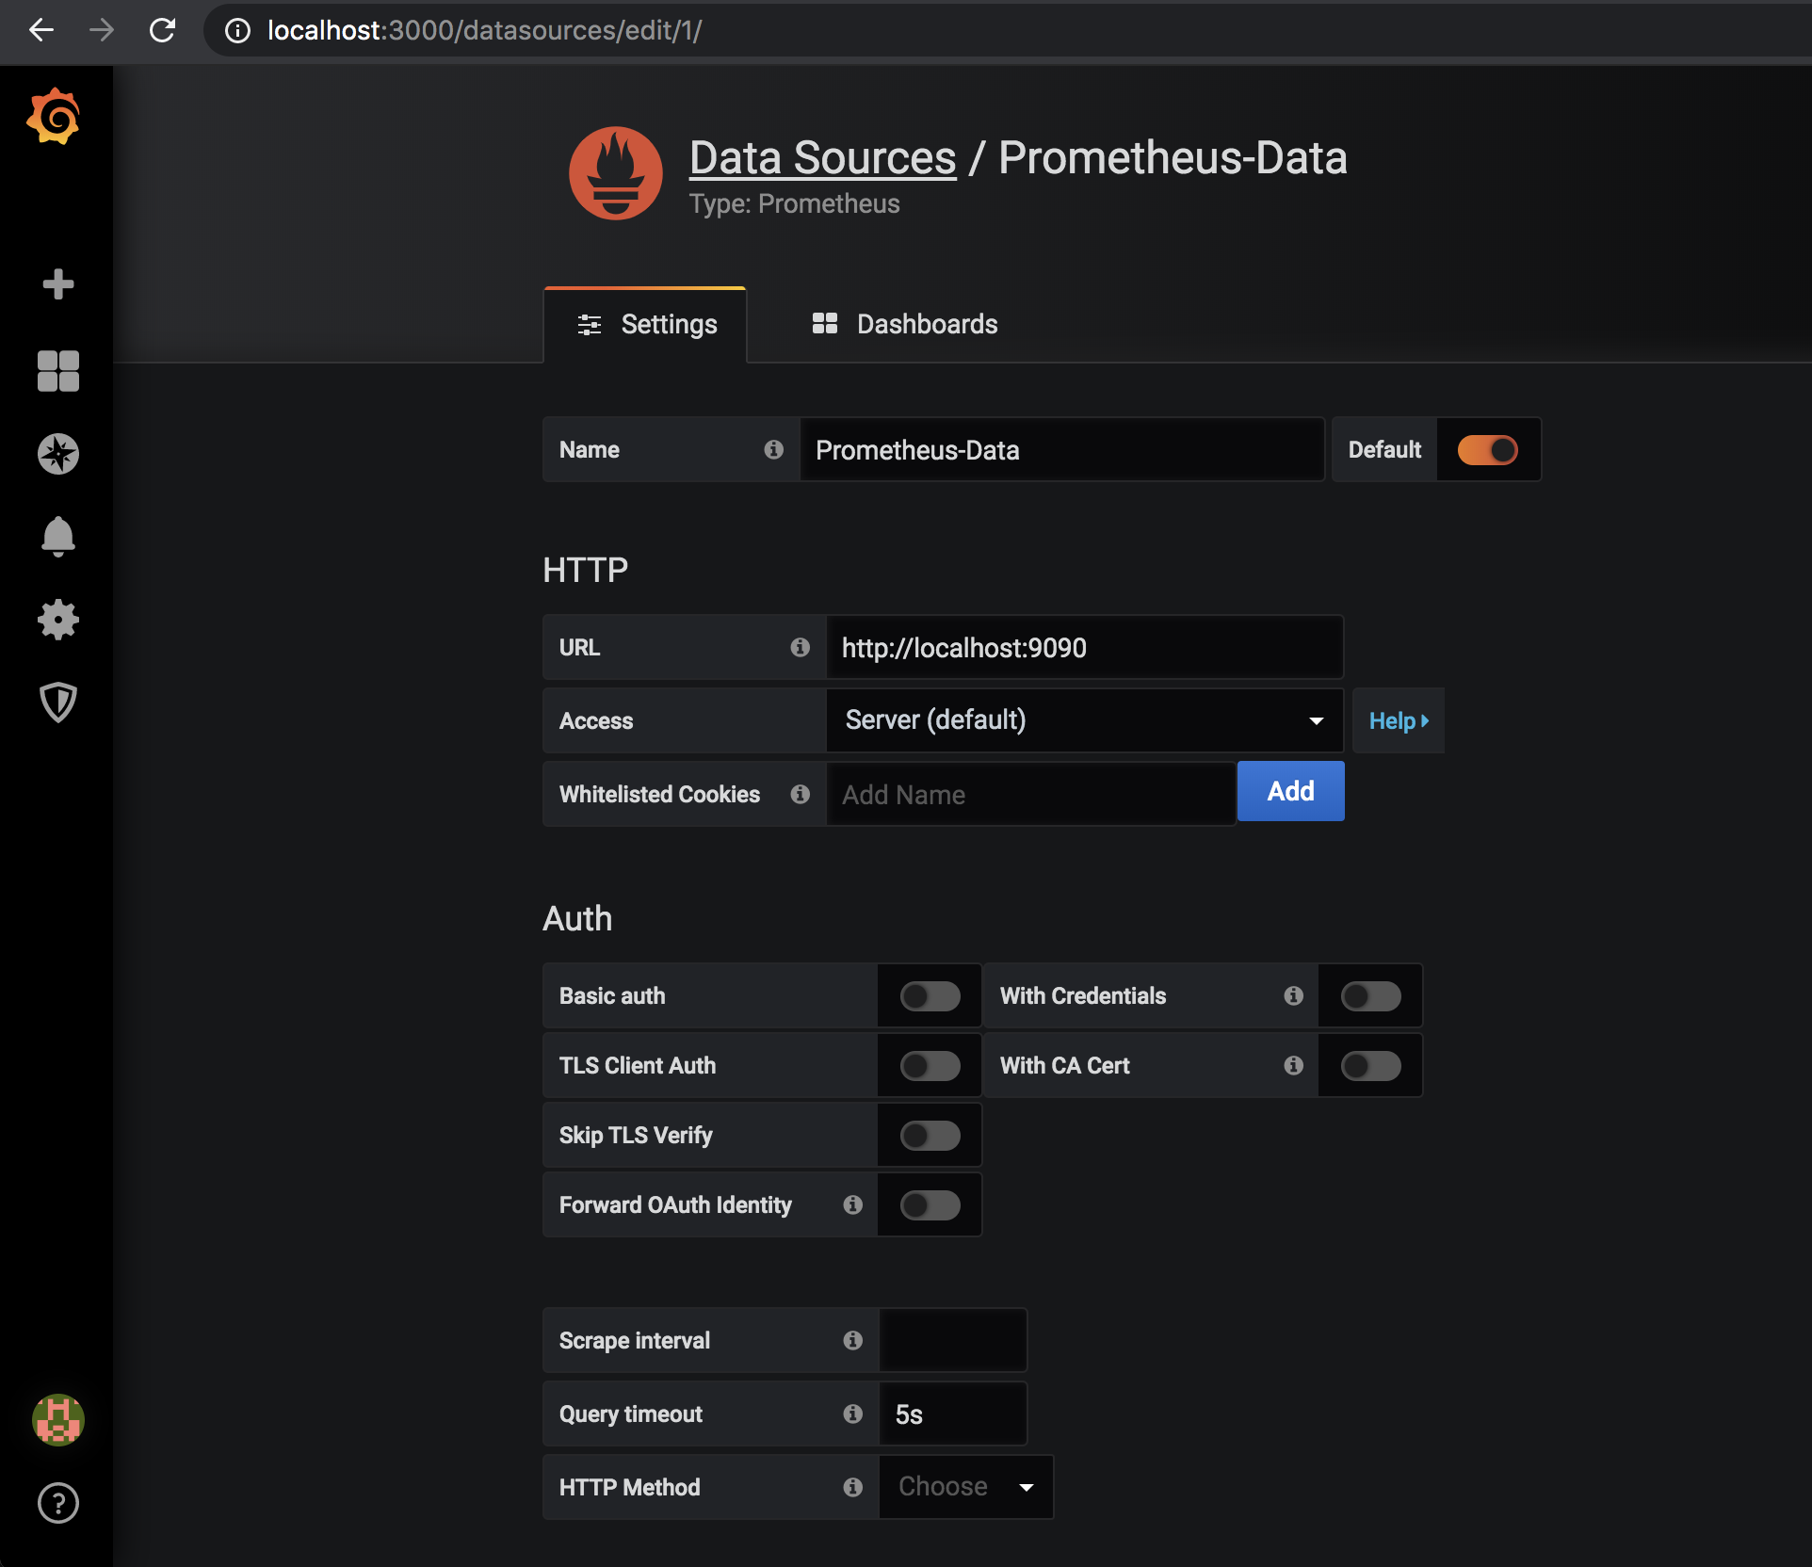
Task: Open Explore compass icon in sidebar
Action: tap(58, 454)
